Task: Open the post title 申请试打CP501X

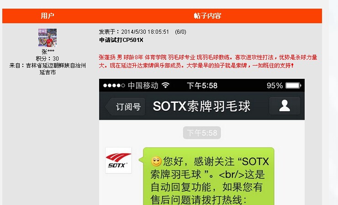Action: coord(121,40)
